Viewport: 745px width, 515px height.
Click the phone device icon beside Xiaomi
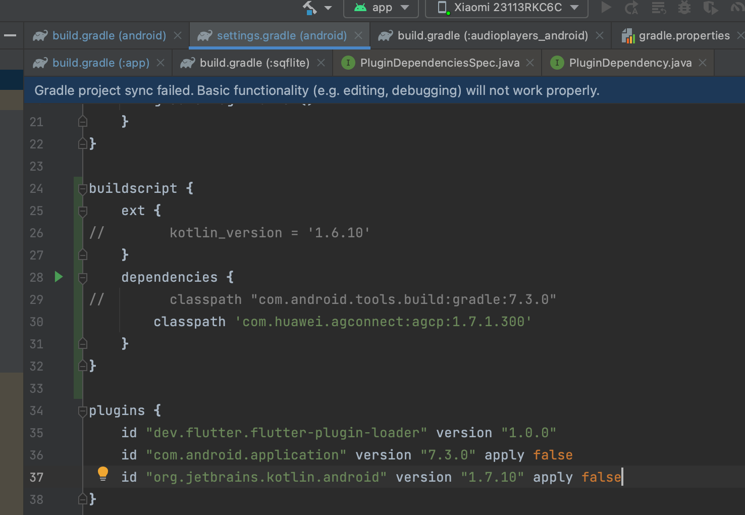(443, 8)
